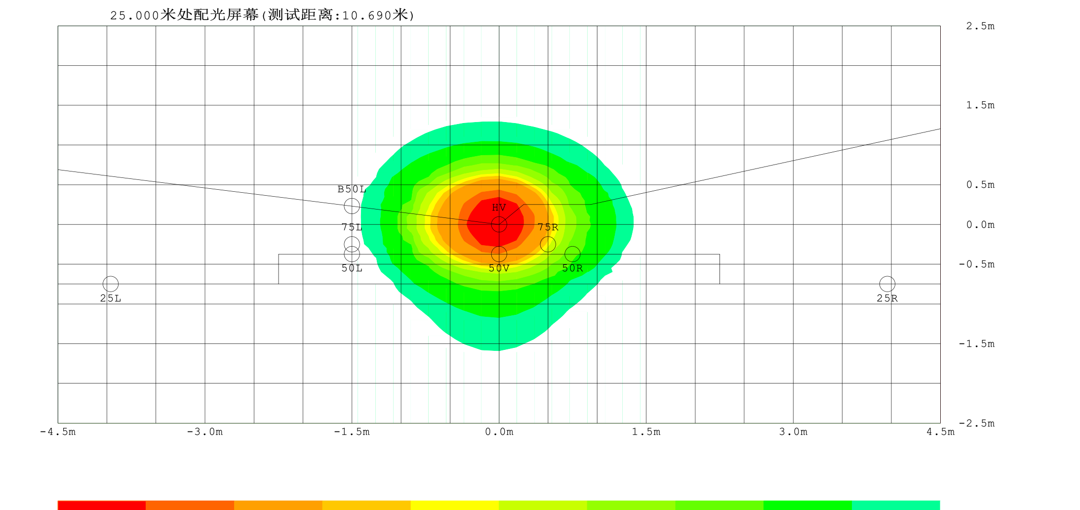Select the "0.5m" vertical axis label
This screenshot has width=1080, height=510.
pos(980,185)
